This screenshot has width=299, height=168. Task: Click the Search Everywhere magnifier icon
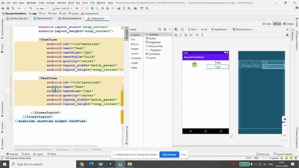pyautogui.click(x=147, y=8)
